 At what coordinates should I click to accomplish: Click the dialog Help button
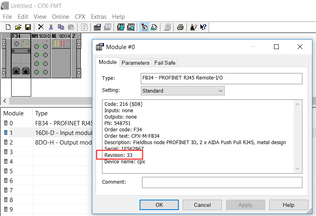click(288, 205)
